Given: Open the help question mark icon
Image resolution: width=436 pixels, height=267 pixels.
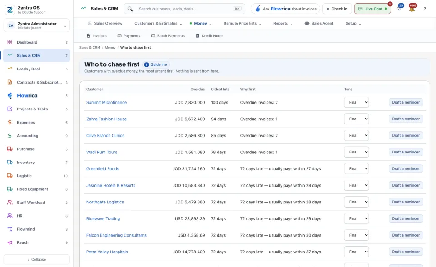Looking at the screenshot, I should pyautogui.click(x=425, y=9).
